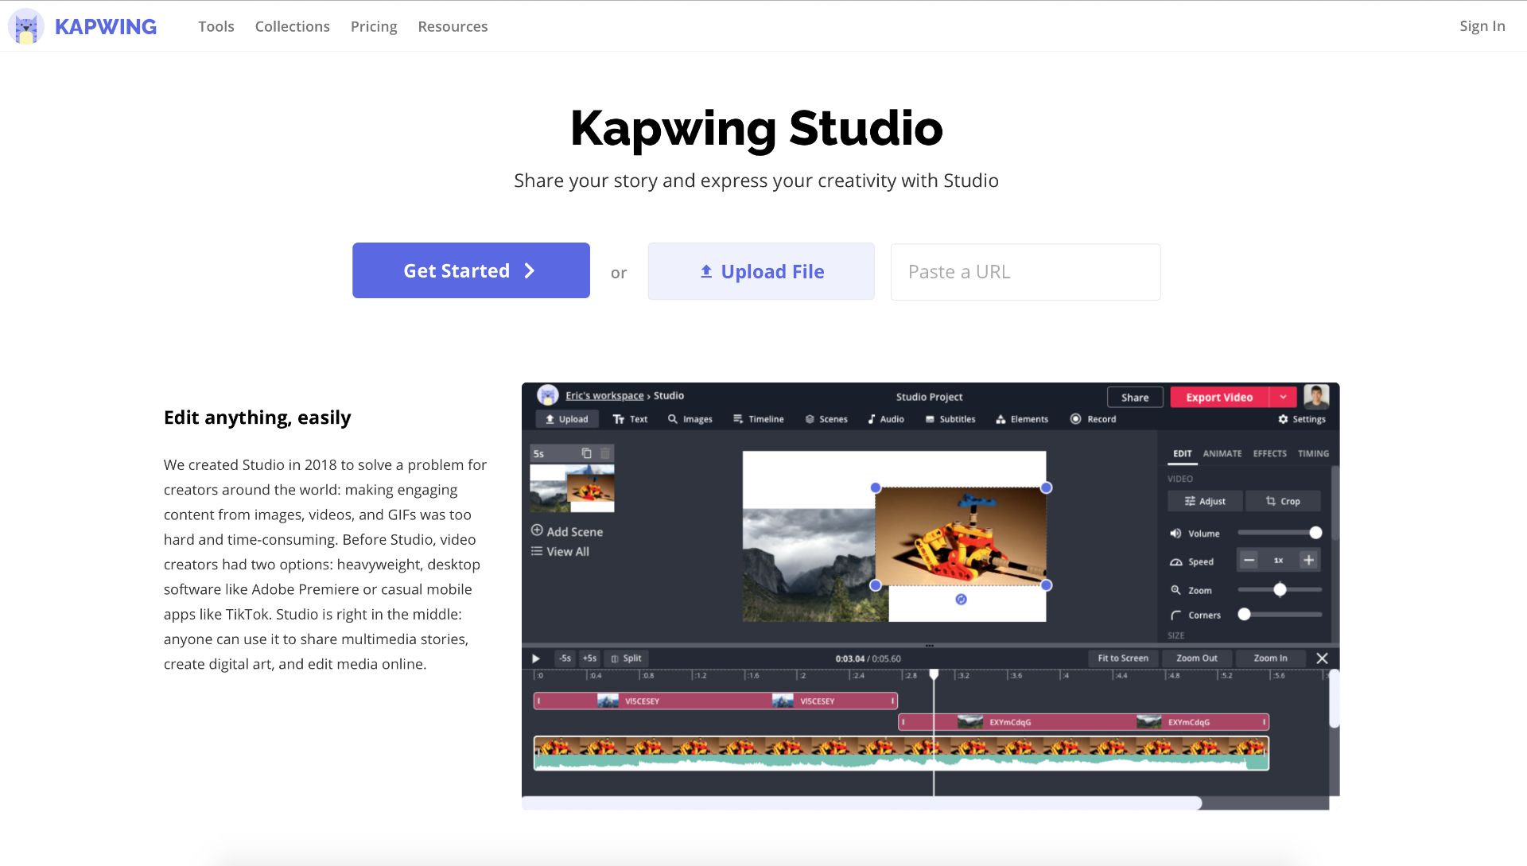Select the EXYmCdqG timeline clip
Image resolution: width=1527 pixels, height=866 pixels.
[x=1083, y=722]
